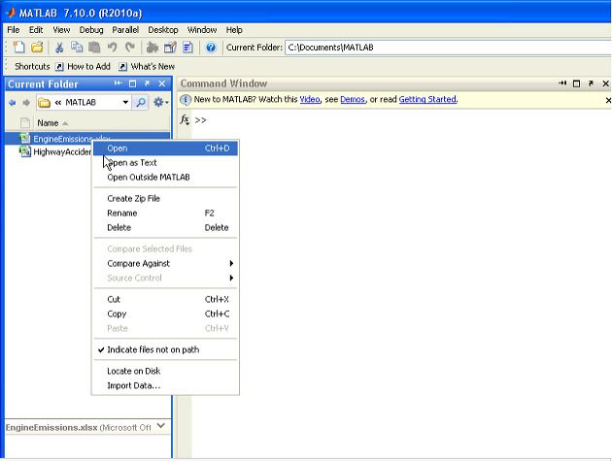Screen dimensions: 612x461
Task: Dismiss the New to MATLAB info bar
Action: 608,100
